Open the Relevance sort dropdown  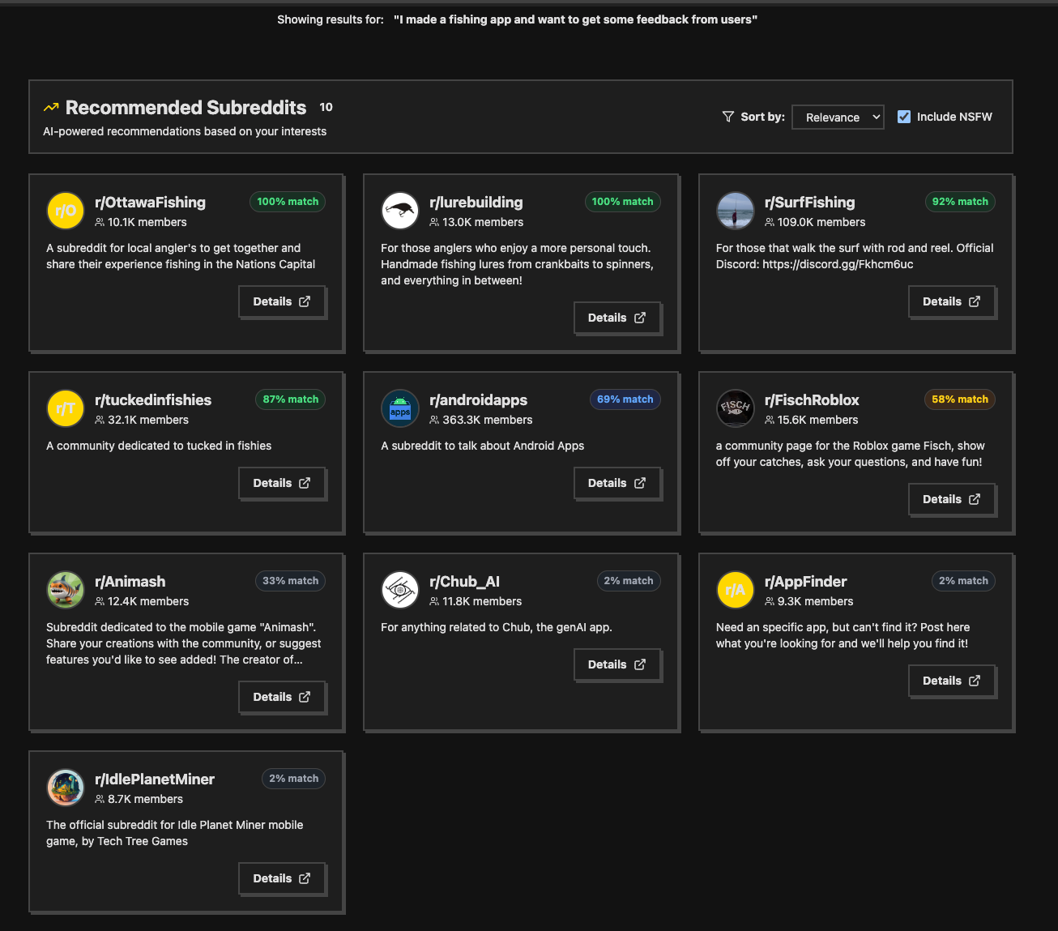[838, 117]
